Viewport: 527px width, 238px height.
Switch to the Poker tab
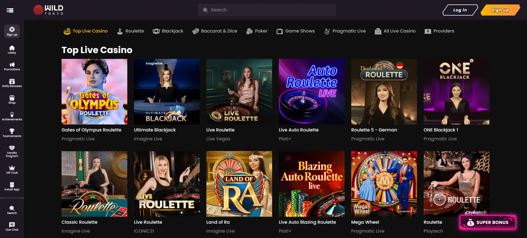coord(261,31)
